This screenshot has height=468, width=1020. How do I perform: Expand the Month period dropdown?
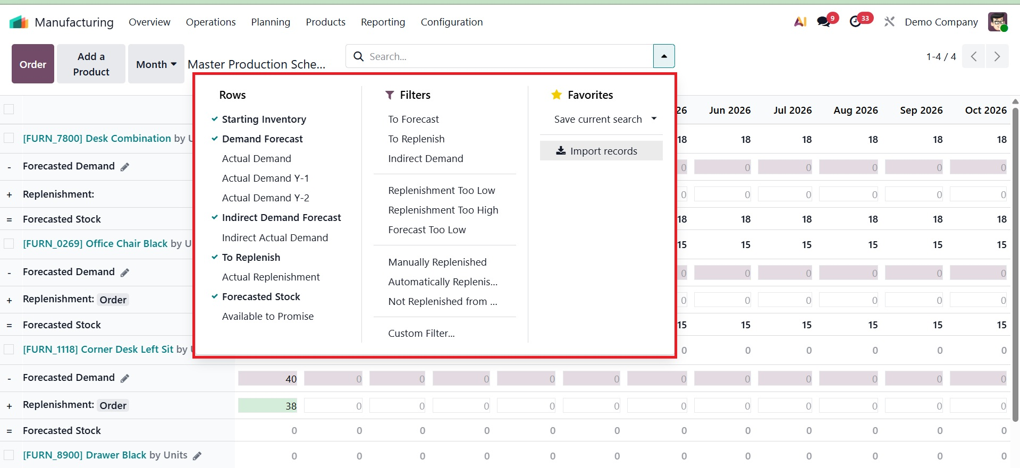[x=156, y=64]
